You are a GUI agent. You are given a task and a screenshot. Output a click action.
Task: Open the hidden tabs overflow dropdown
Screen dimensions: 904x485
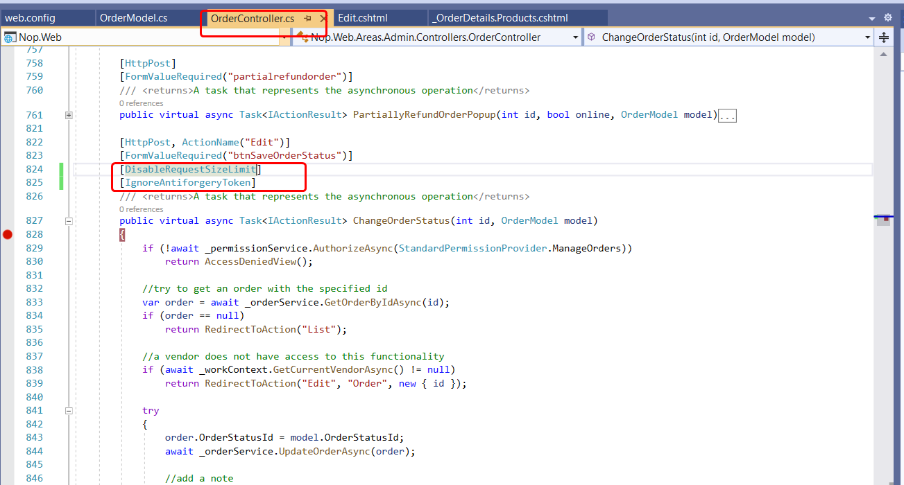click(x=871, y=18)
